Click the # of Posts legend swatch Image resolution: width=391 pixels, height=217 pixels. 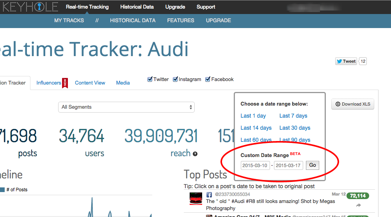pos(2,190)
